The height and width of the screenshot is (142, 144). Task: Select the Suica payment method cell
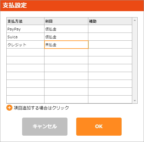coord(25,37)
